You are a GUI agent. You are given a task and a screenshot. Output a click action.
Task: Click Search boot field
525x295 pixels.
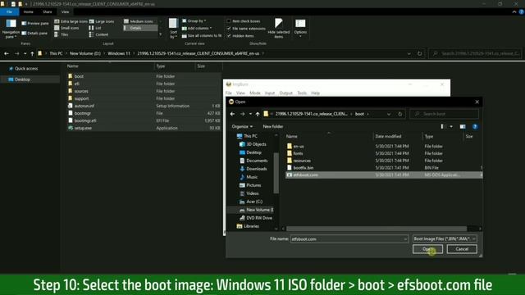click(x=445, y=114)
